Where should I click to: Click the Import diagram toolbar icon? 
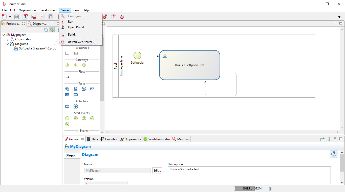tap(25, 17)
